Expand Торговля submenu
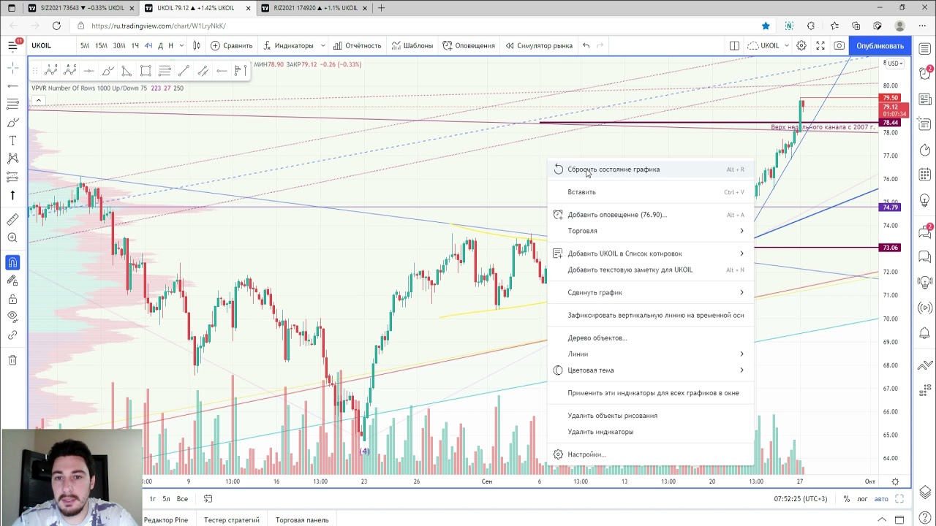This screenshot has height=526, width=936. click(651, 231)
